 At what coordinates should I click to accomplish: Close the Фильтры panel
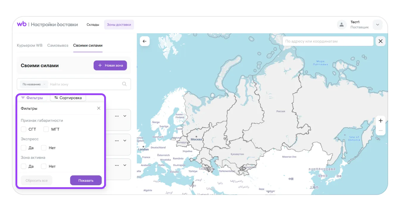pyautogui.click(x=99, y=108)
